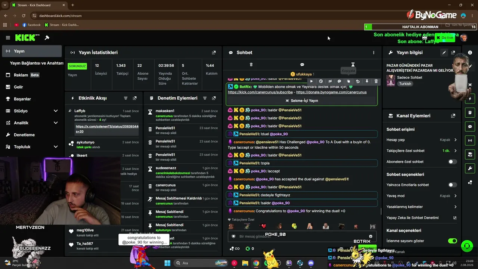Viewport: 478px width, 269px height.
Task: Delete the message with the toolbar trash icon
Action: [x=376, y=81]
